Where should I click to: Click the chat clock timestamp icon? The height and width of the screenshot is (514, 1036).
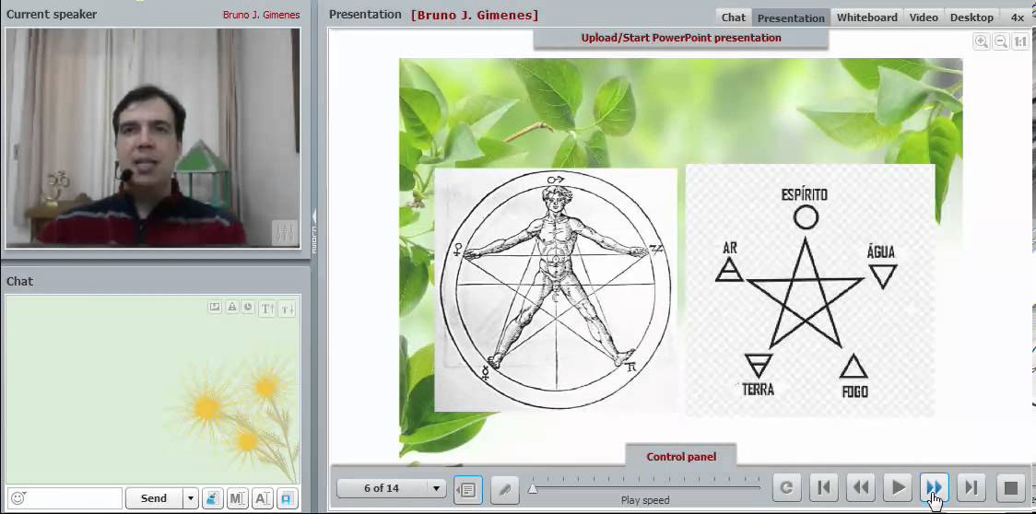tap(248, 308)
